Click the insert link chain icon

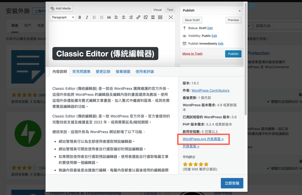(138, 17)
